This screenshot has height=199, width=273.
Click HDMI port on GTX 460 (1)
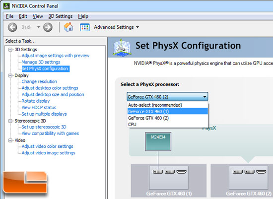click(x=181, y=172)
